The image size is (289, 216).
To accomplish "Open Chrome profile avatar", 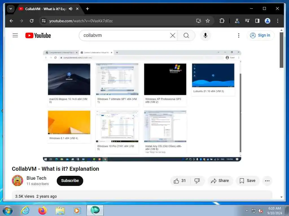I will pyautogui.click(x=268, y=21).
